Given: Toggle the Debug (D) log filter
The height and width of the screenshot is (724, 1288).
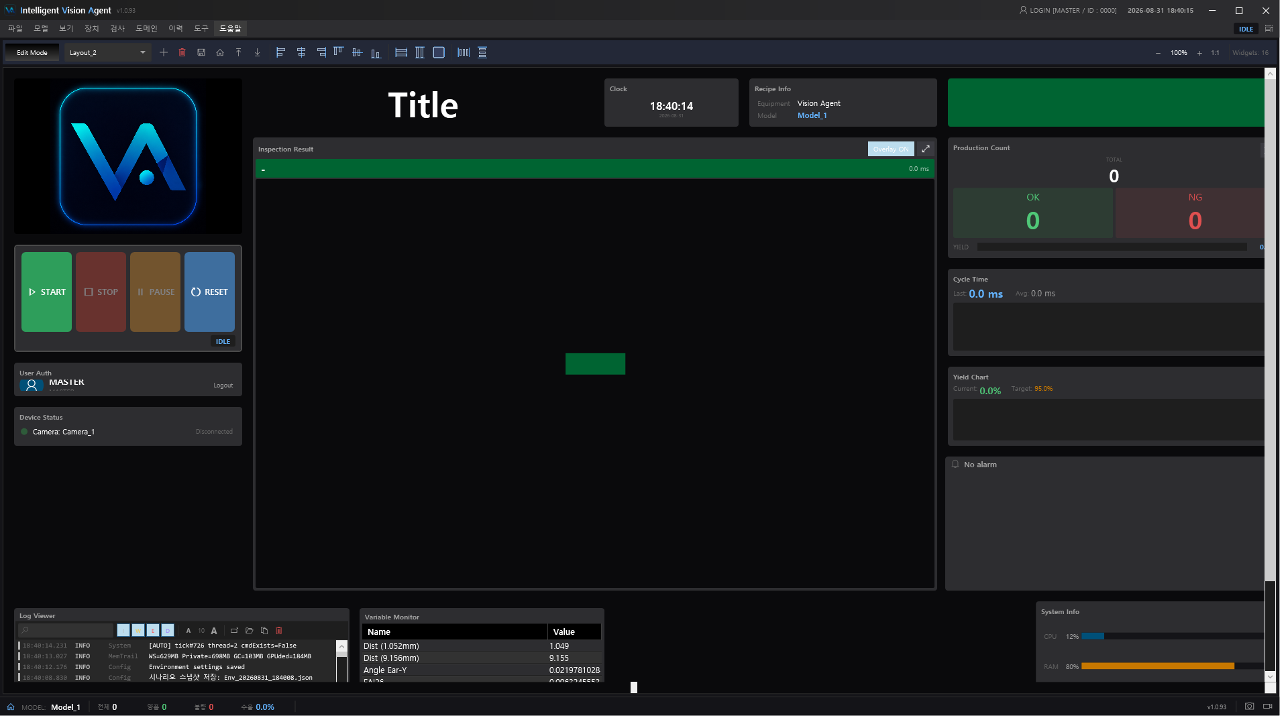Looking at the screenshot, I should pos(168,631).
